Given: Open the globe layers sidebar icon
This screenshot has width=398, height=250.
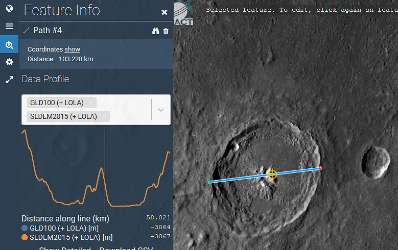Looking at the screenshot, I should tap(9, 8).
